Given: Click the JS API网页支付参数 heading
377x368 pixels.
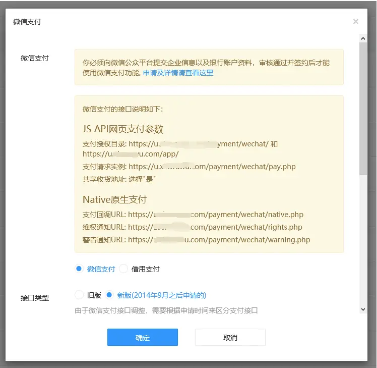Looking at the screenshot, I should click(123, 129).
